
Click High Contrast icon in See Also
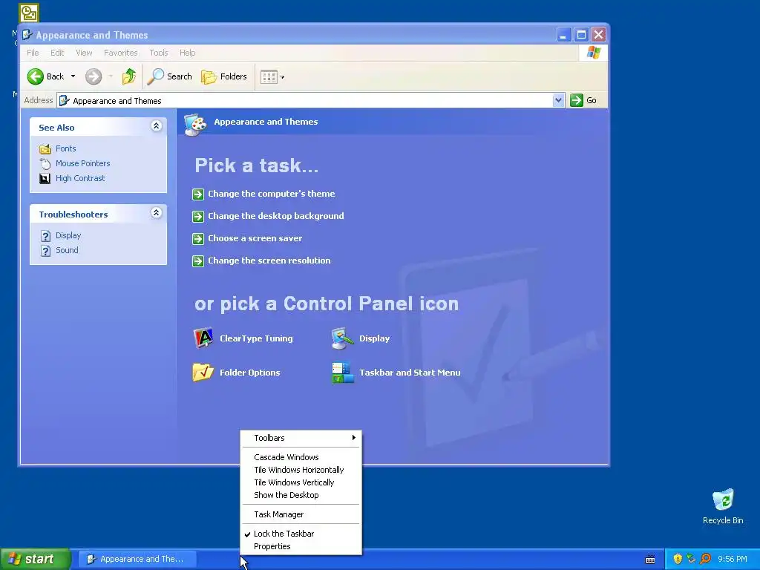45,178
